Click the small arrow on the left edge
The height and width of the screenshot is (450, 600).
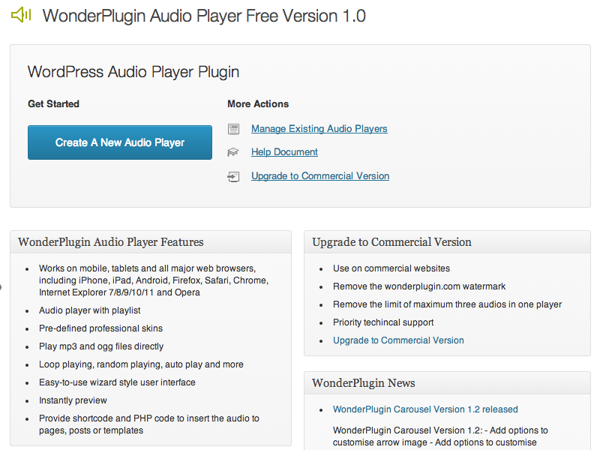point(1,286)
